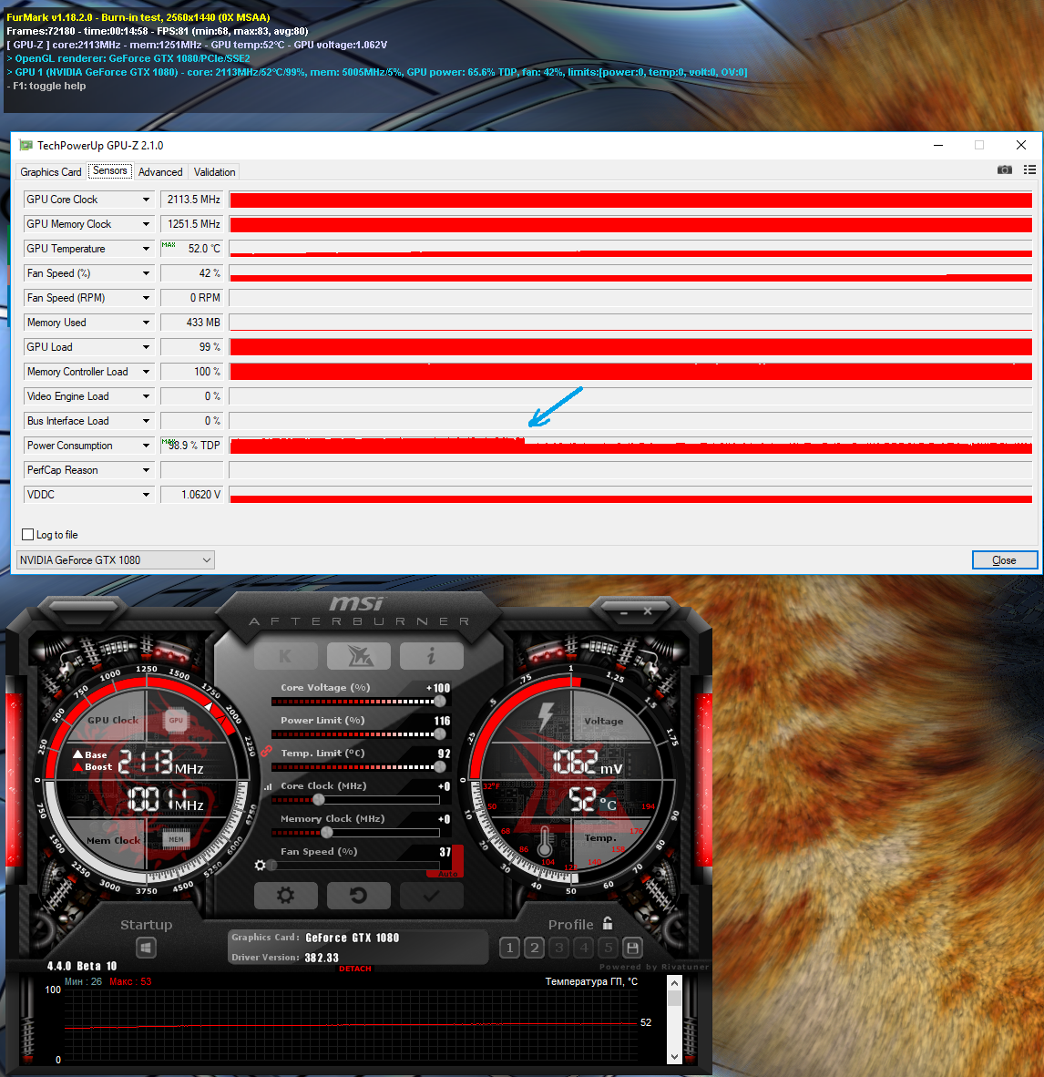The image size is (1044, 1077).
Task: Click Power Consumption TDP value field
Action: [191, 446]
